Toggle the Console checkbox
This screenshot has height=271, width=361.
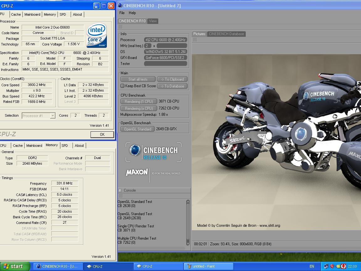pos(120,190)
